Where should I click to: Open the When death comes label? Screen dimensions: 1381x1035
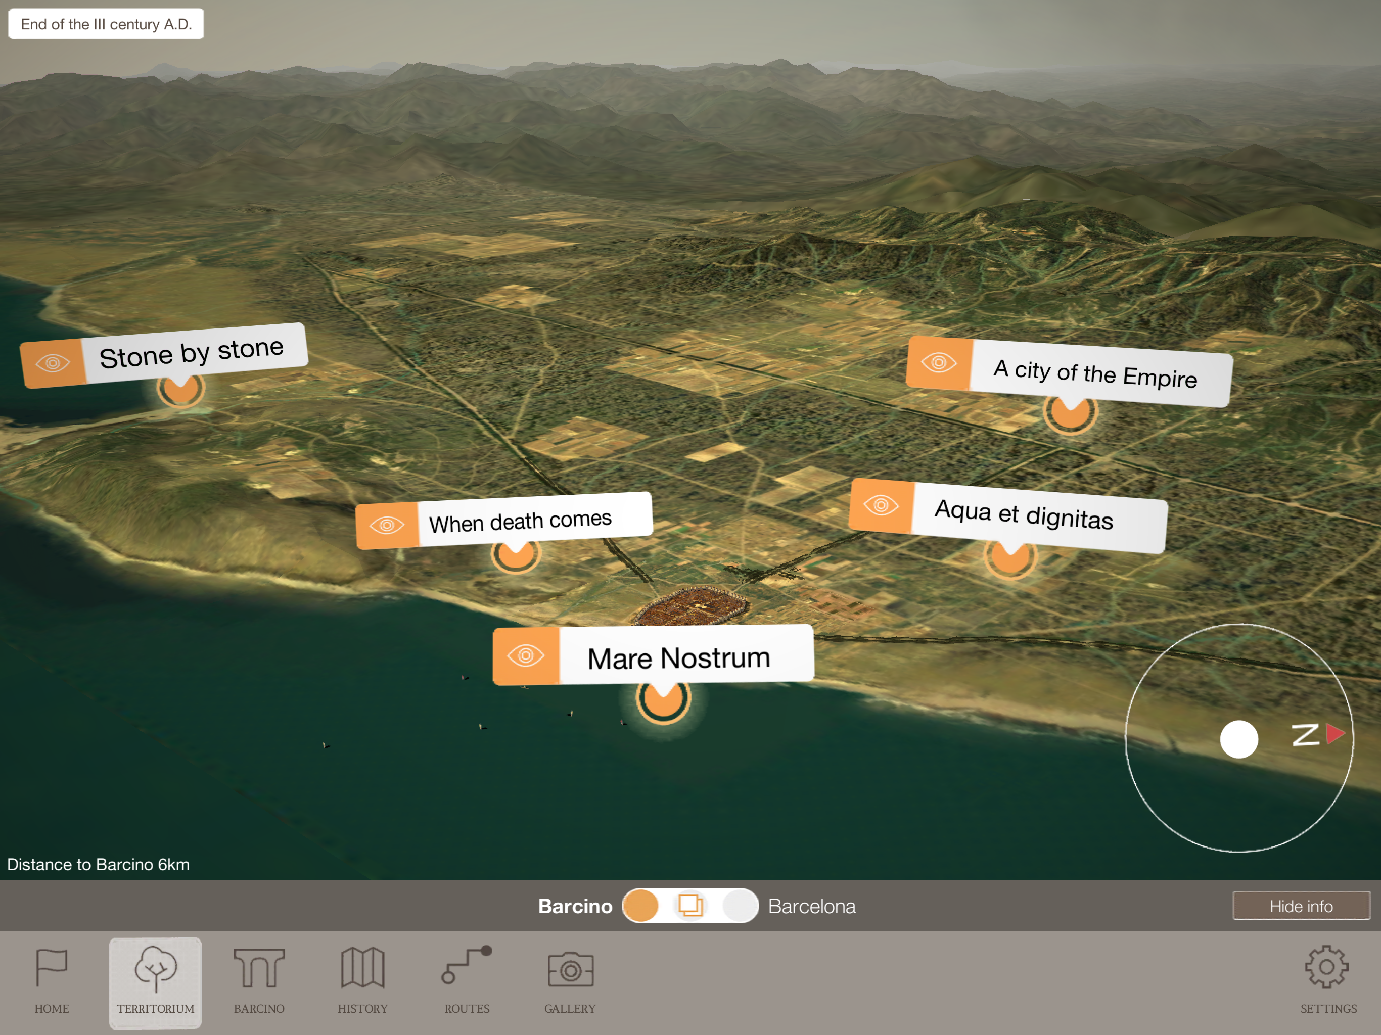tap(521, 521)
